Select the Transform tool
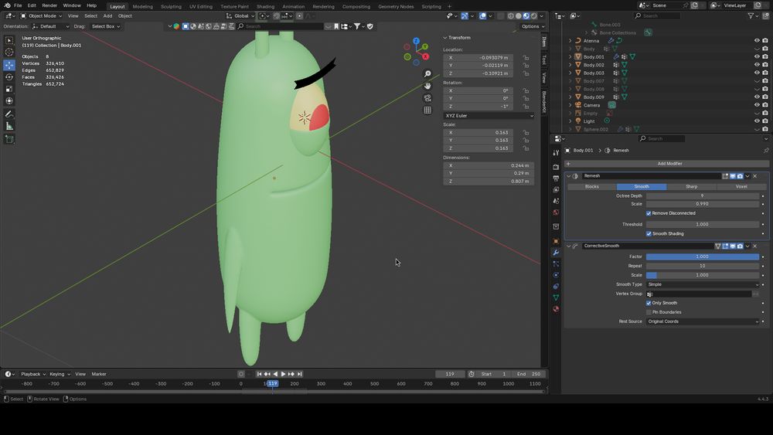 click(x=9, y=101)
